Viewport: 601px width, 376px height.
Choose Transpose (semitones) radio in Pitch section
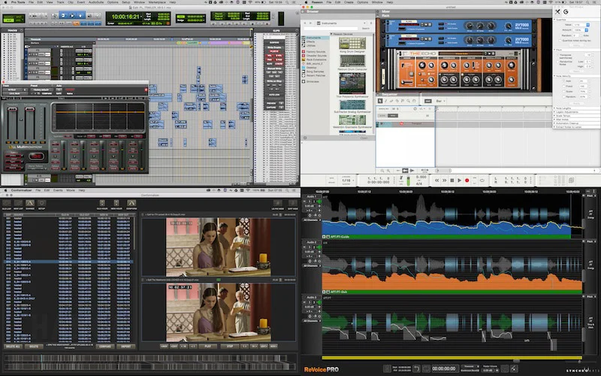[557, 55]
